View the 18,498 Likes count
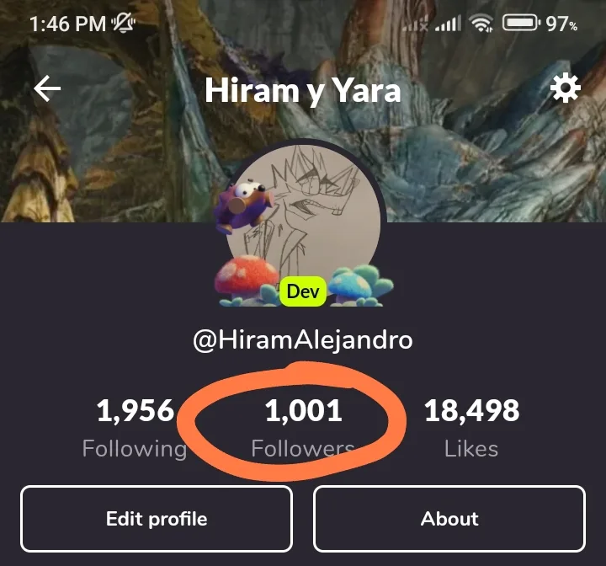The image size is (606, 566). tap(471, 428)
